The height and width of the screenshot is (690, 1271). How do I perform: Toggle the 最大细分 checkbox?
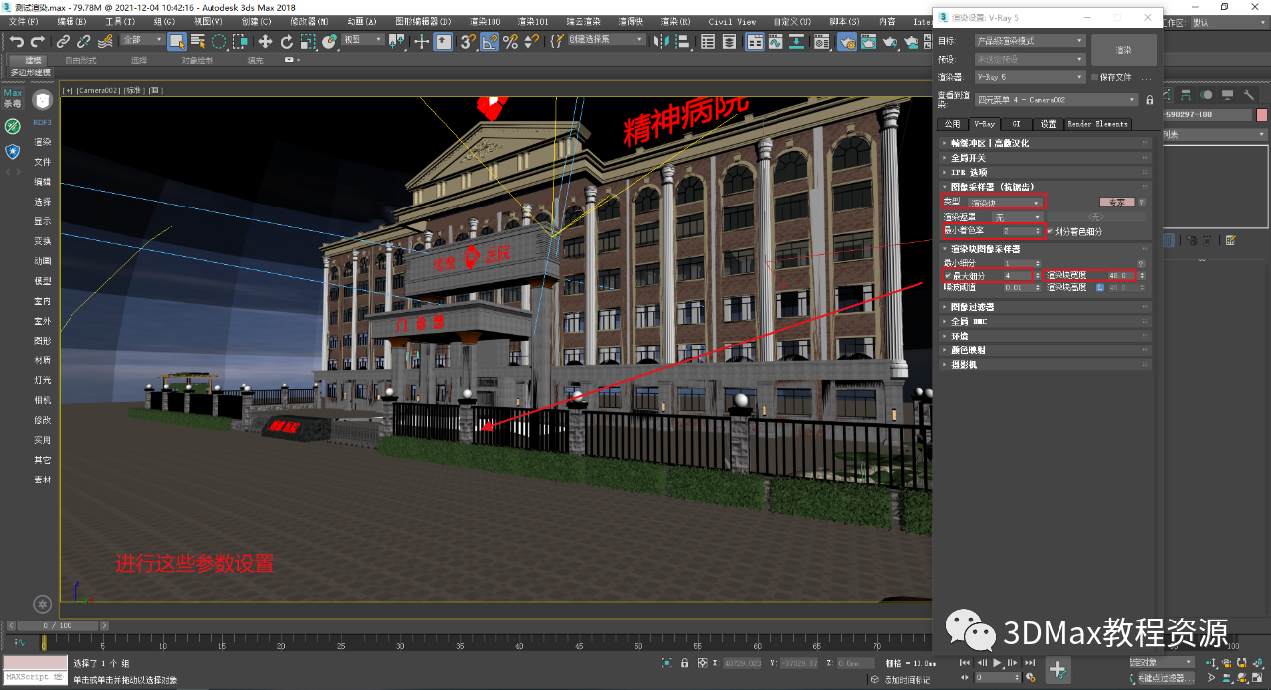(948, 275)
